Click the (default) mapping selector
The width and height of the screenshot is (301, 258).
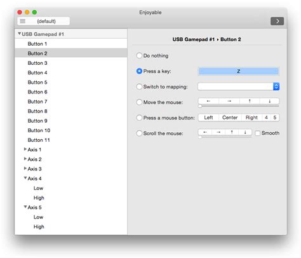coord(43,21)
